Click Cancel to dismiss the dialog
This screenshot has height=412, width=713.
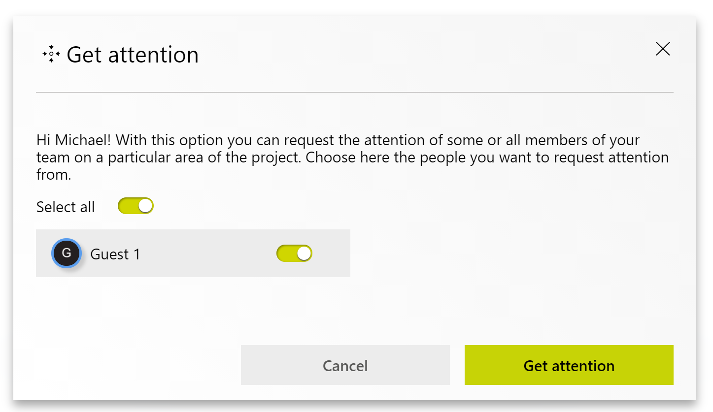345,365
